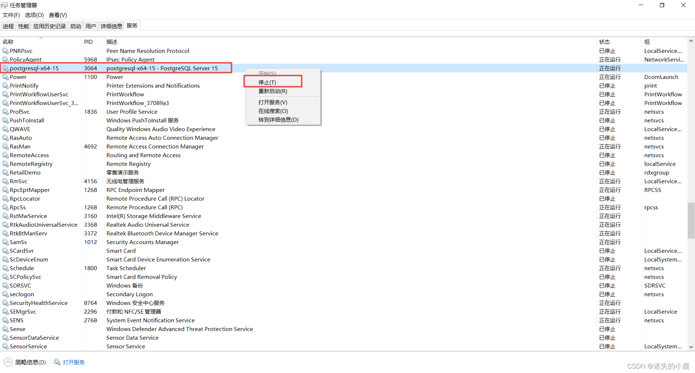Switch to the 进程 tab
Image resolution: width=695 pixels, height=373 pixels.
(8, 26)
